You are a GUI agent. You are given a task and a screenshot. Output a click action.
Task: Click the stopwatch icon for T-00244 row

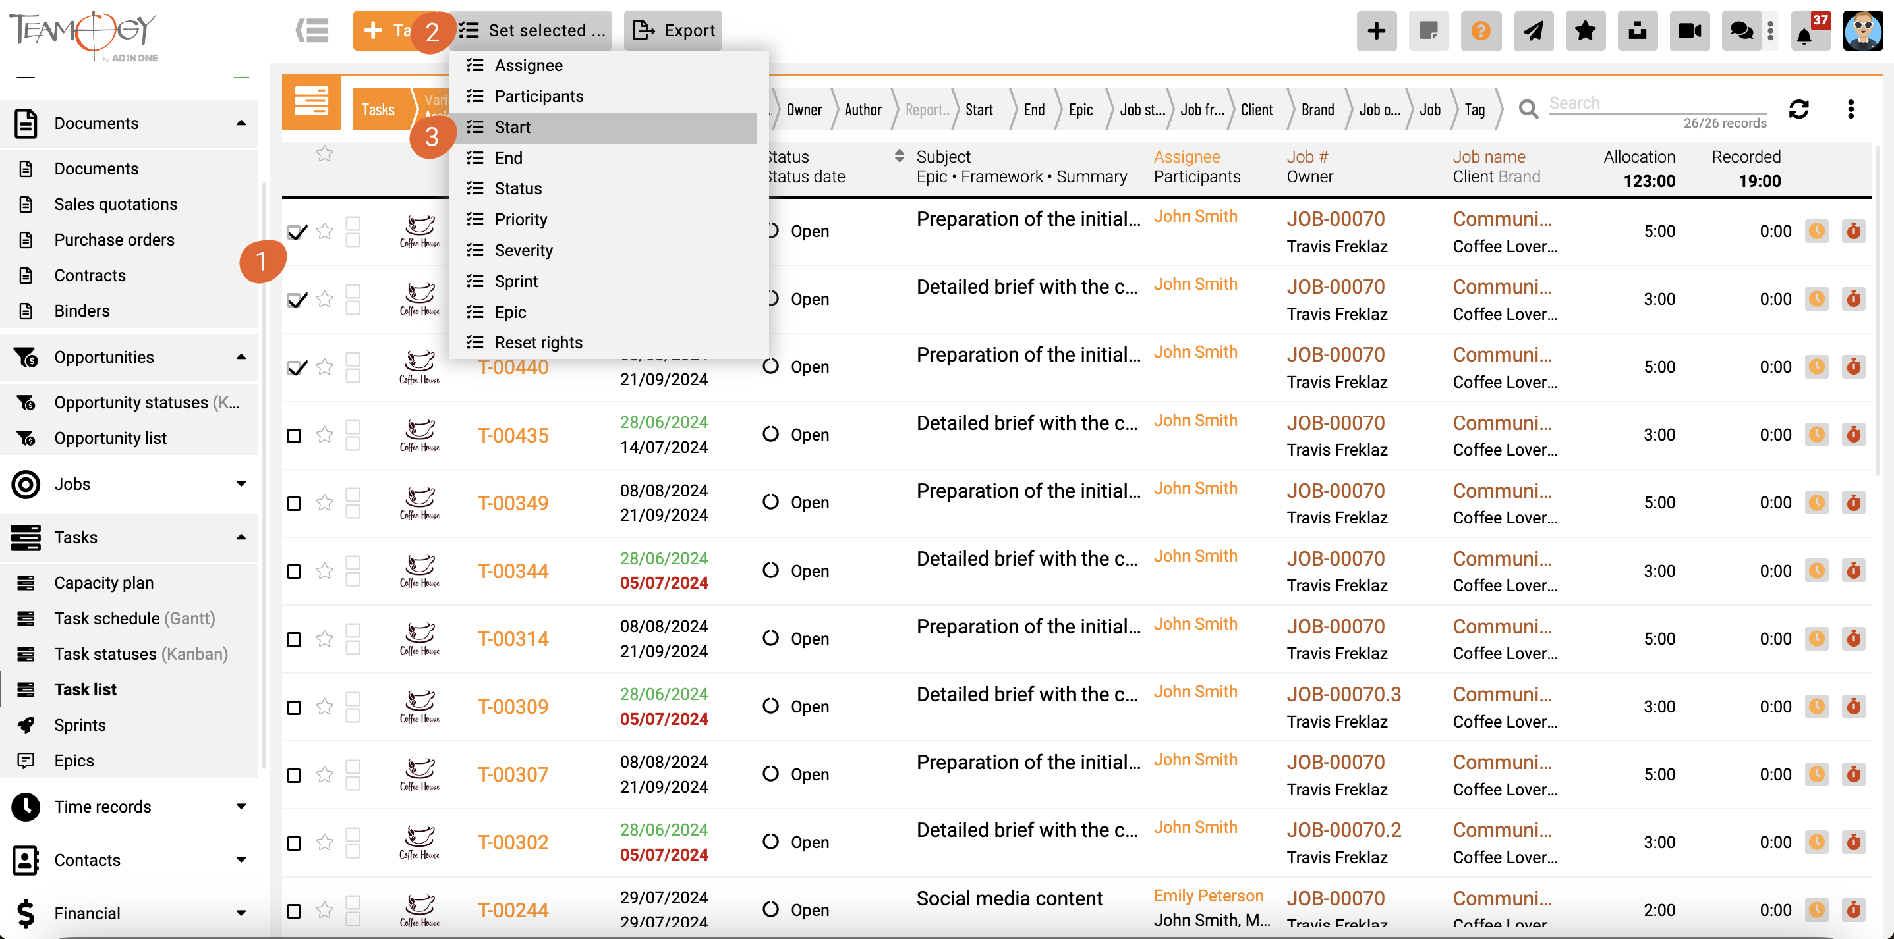point(1854,909)
